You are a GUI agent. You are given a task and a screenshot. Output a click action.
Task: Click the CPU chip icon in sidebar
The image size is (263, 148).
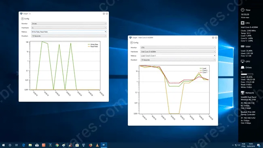tap(242, 23)
